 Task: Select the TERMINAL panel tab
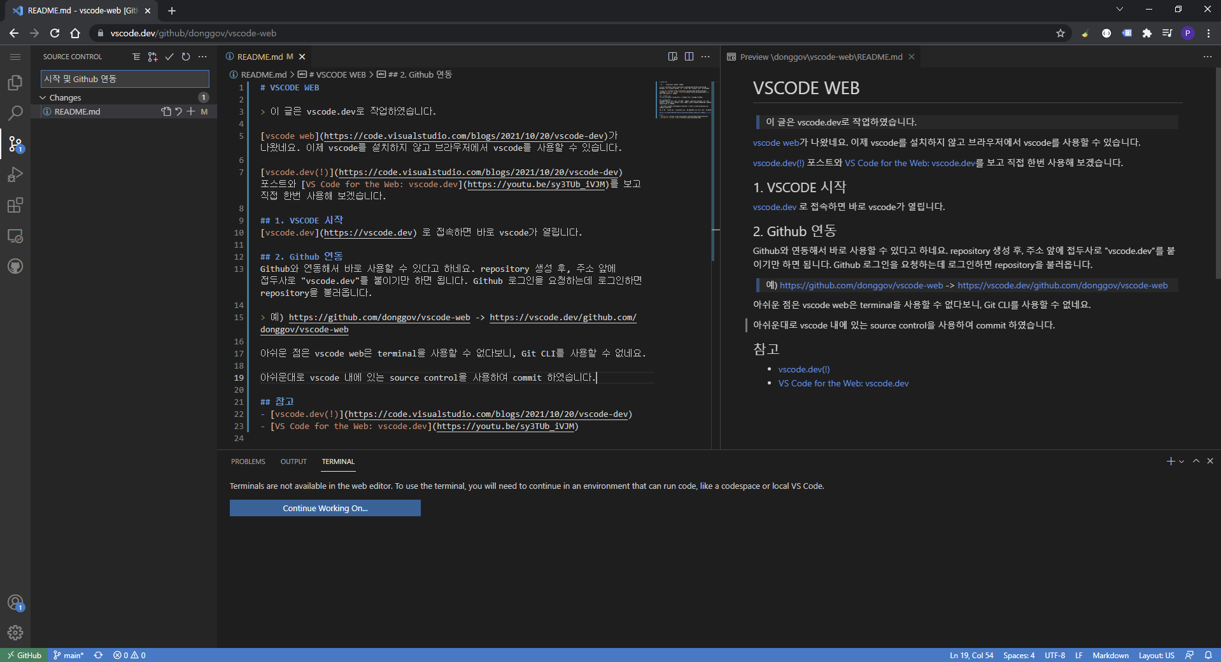pos(338,461)
